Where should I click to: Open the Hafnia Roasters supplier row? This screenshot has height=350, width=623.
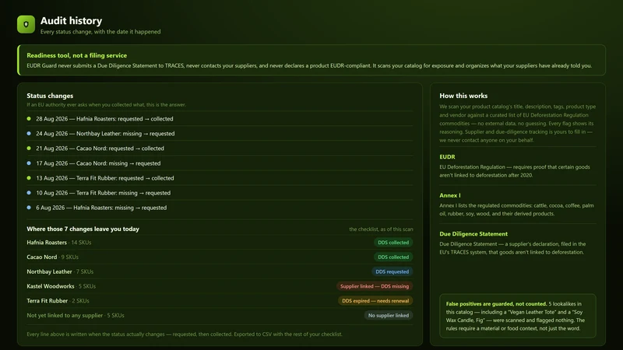click(x=220, y=243)
